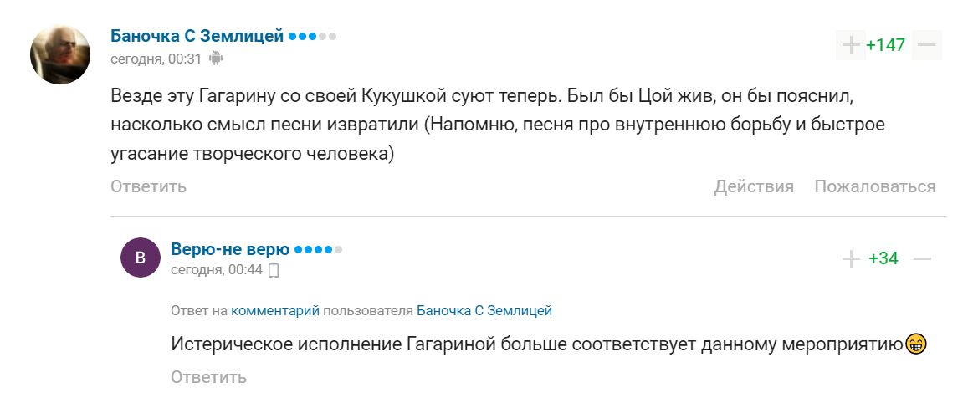Downvote the Баночка С Землицей comment
The width and height of the screenshot is (968, 403).
[927, 45]
